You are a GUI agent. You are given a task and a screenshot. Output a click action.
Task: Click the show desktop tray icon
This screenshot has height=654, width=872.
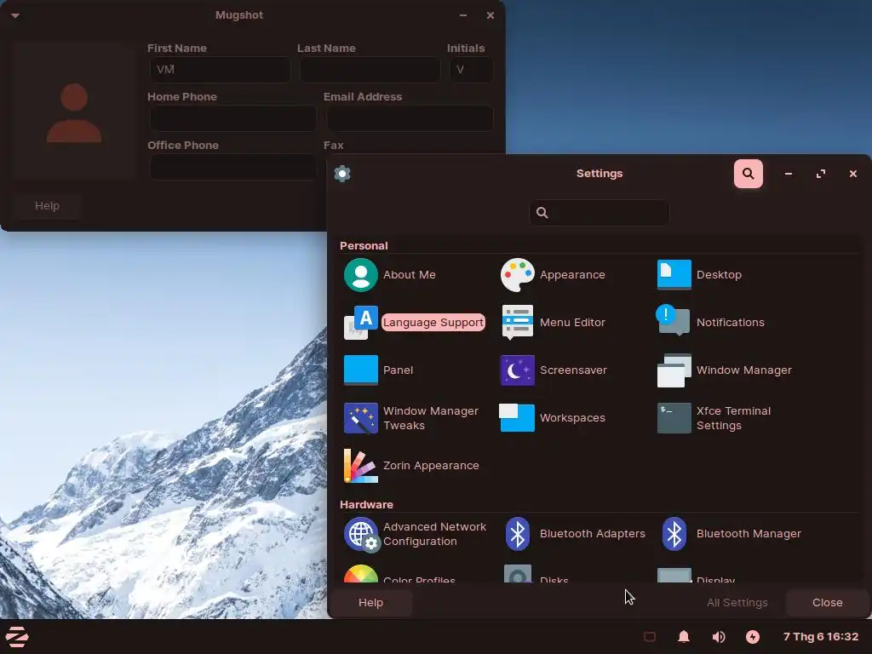coord(650,637)
